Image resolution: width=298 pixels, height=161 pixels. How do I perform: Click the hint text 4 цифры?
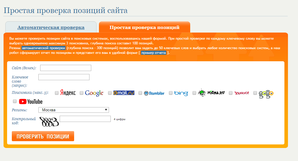pos(120,119)
